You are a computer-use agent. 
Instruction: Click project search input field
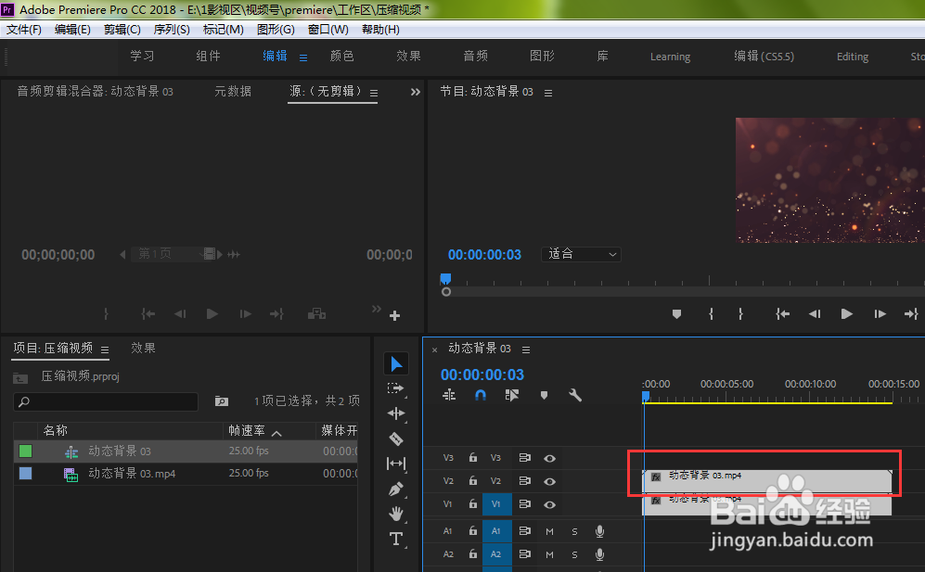[x=106, y=401]
